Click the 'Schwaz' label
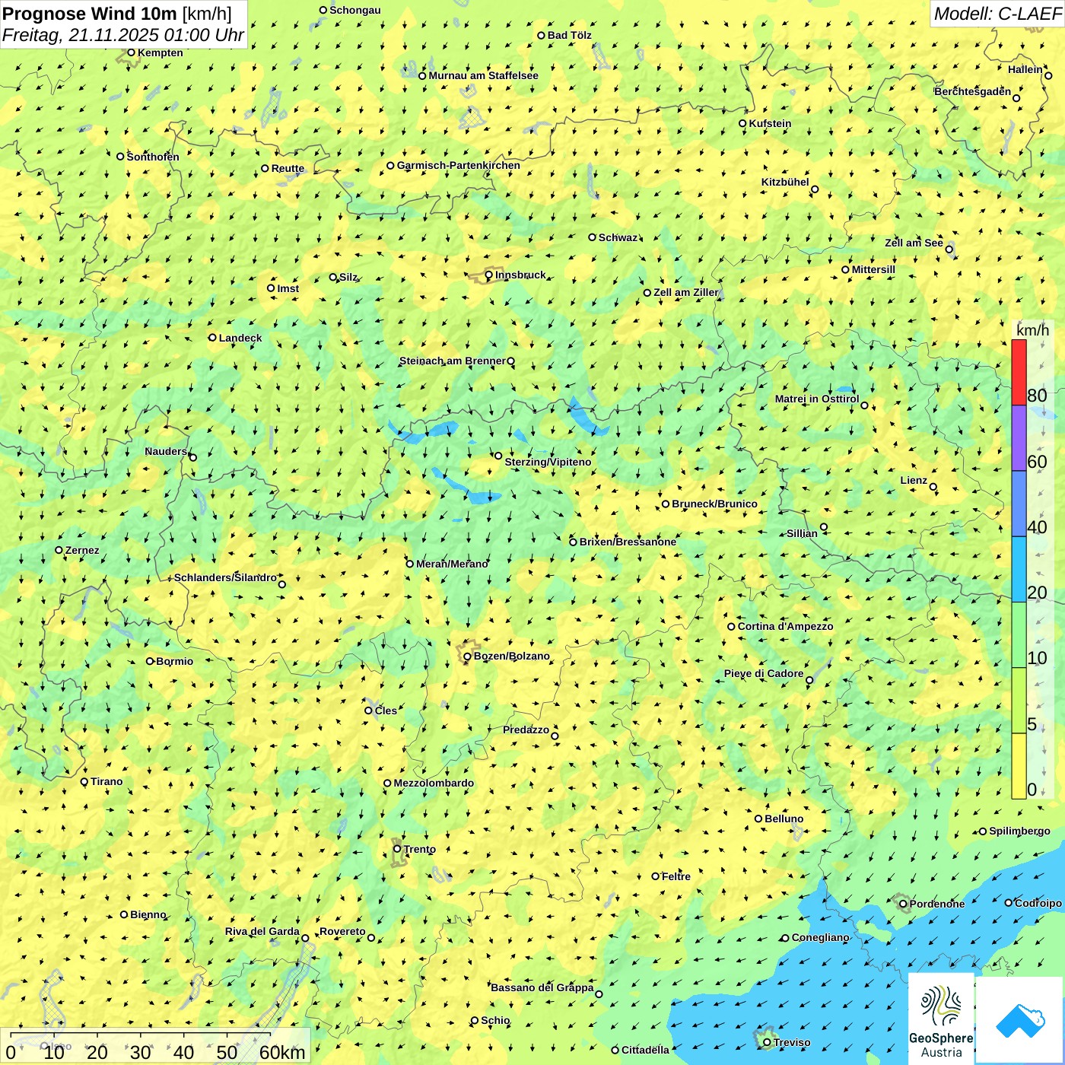 618,237
